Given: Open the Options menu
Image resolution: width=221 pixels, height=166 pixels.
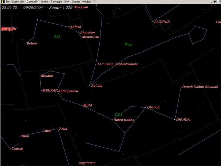Looking at the screenshot, I should coord(76,2).
